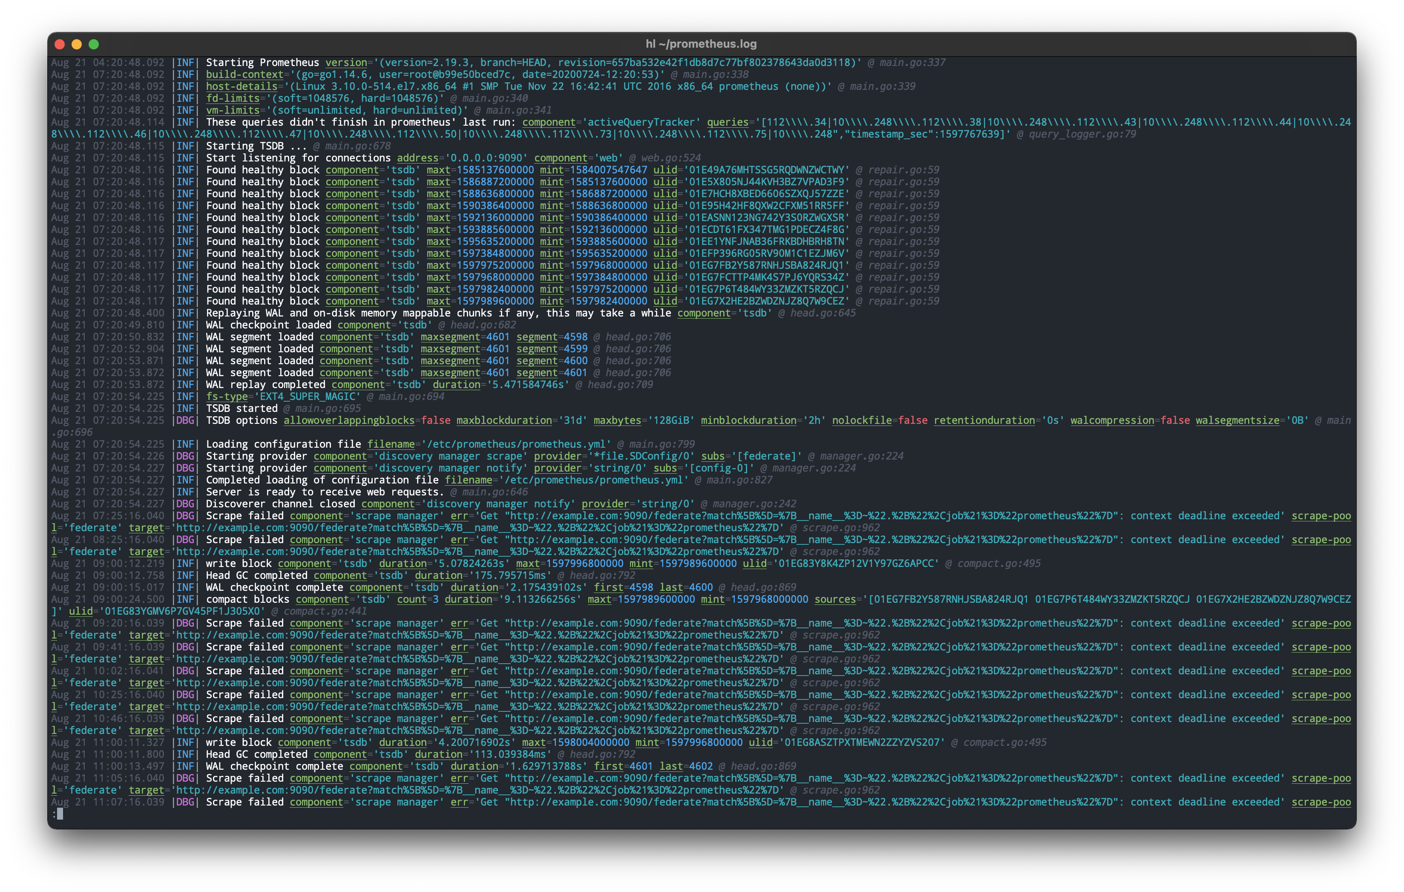
Task: Click the window title hl ~/prometheus.log
Action: tap(701, 44)
